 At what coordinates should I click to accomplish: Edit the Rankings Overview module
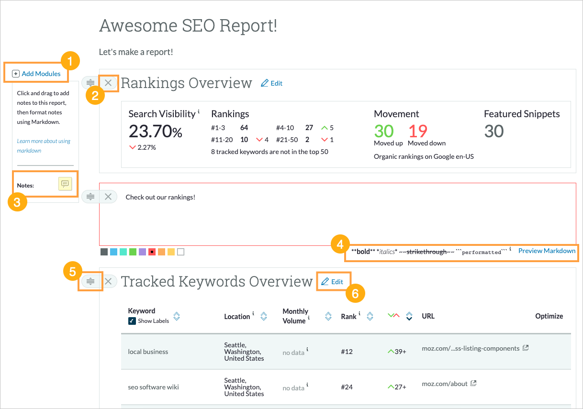tap(271, 83)
